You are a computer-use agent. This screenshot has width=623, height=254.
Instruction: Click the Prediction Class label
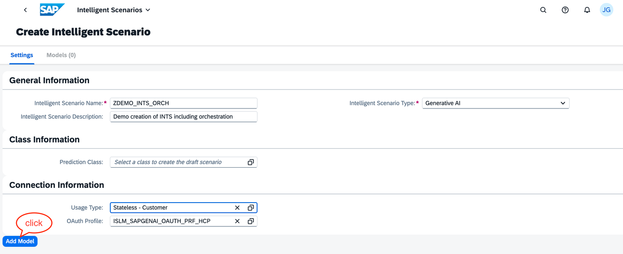[x=81, y=162]
